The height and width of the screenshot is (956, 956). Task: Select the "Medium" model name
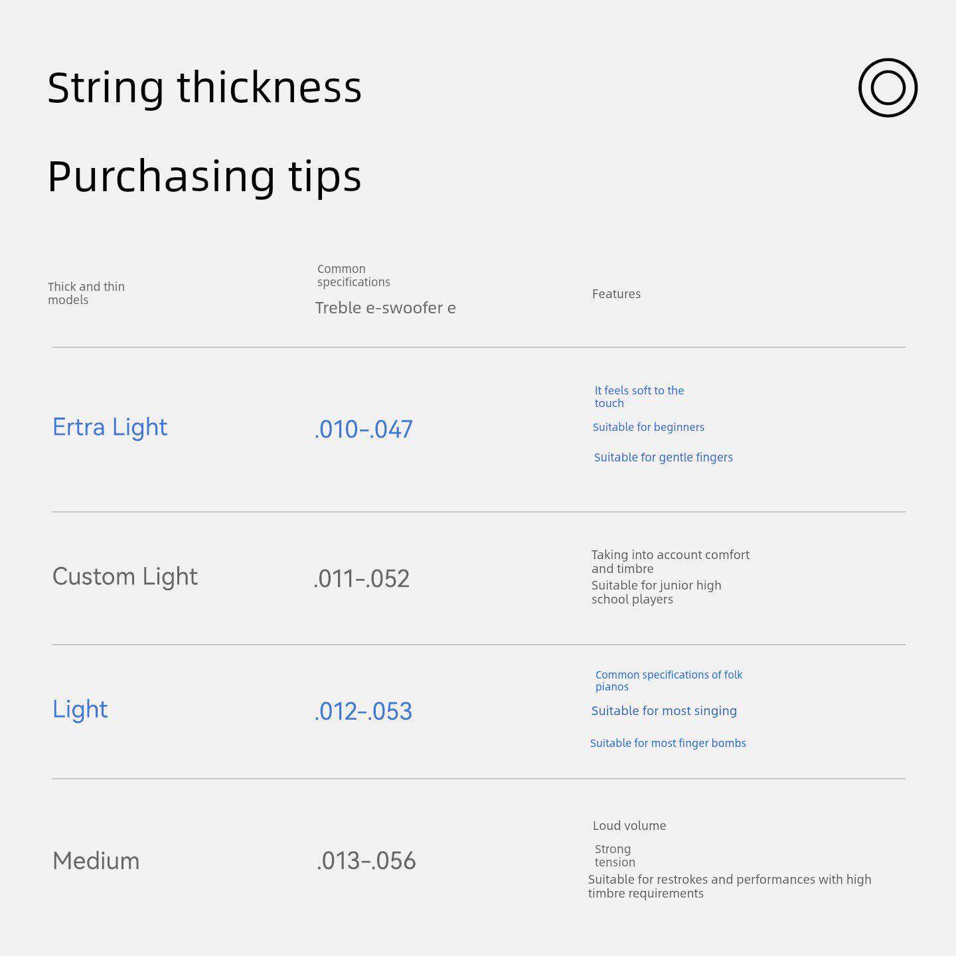96,861
